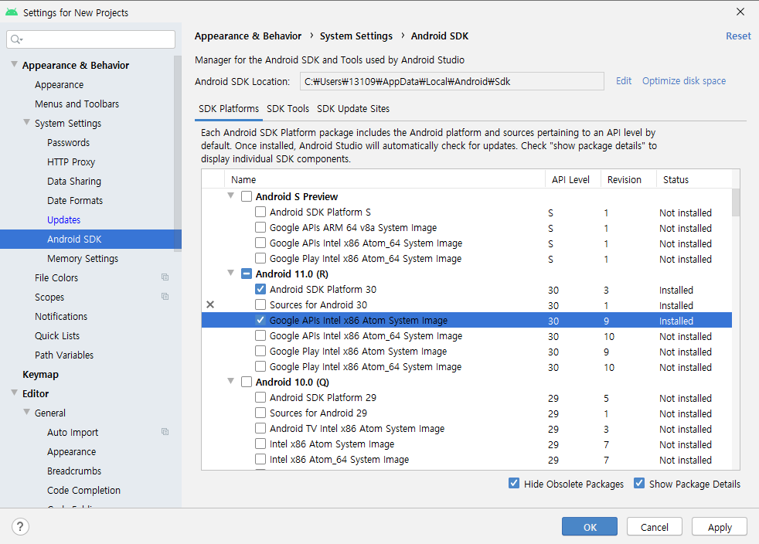Collapse System Settings tree node
The image size is (759, 544).
click(26, 122)
